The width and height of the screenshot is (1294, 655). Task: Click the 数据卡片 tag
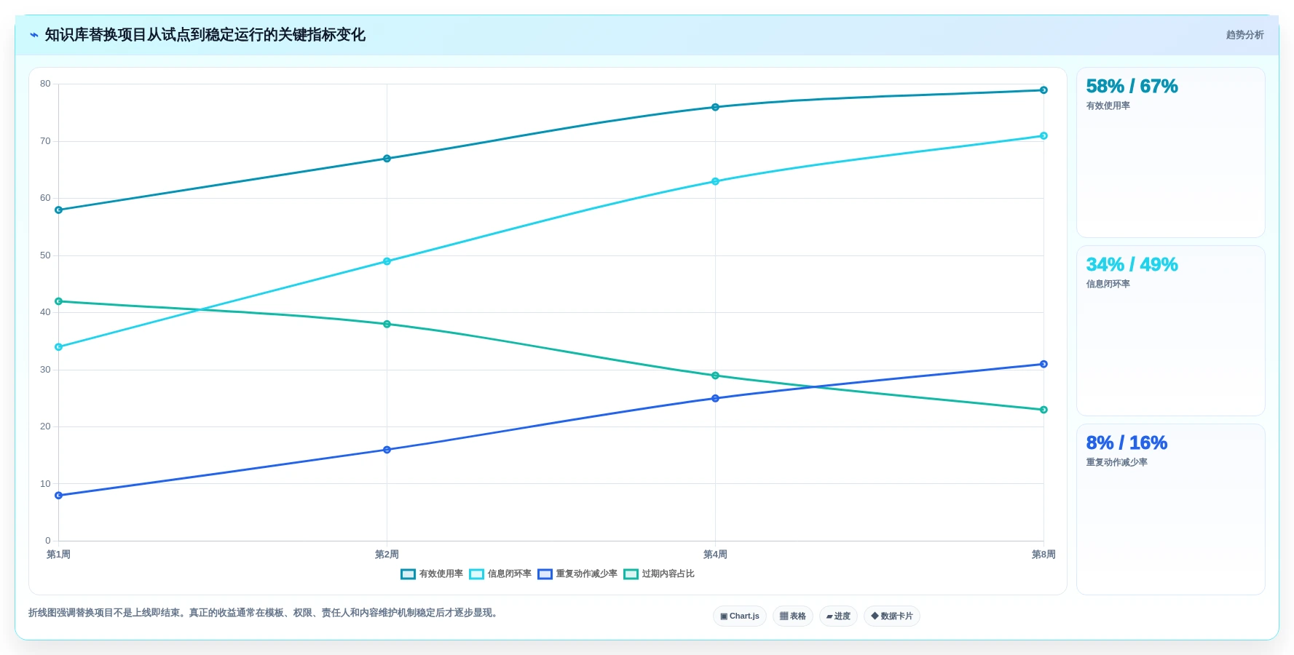pyautogui.click(x=892, y=616)
